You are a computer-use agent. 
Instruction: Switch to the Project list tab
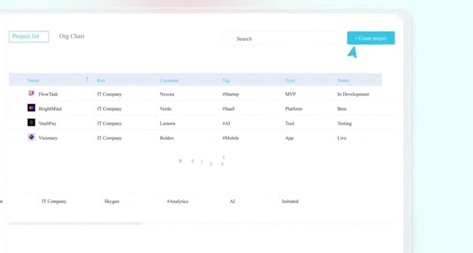click(x=29, y=36)
